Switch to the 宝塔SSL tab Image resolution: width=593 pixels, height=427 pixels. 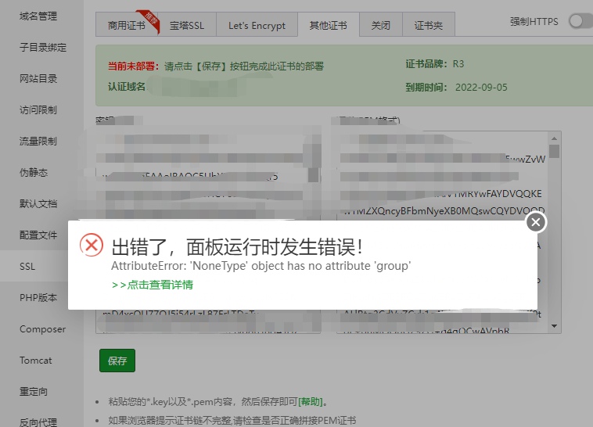(187, 25)
